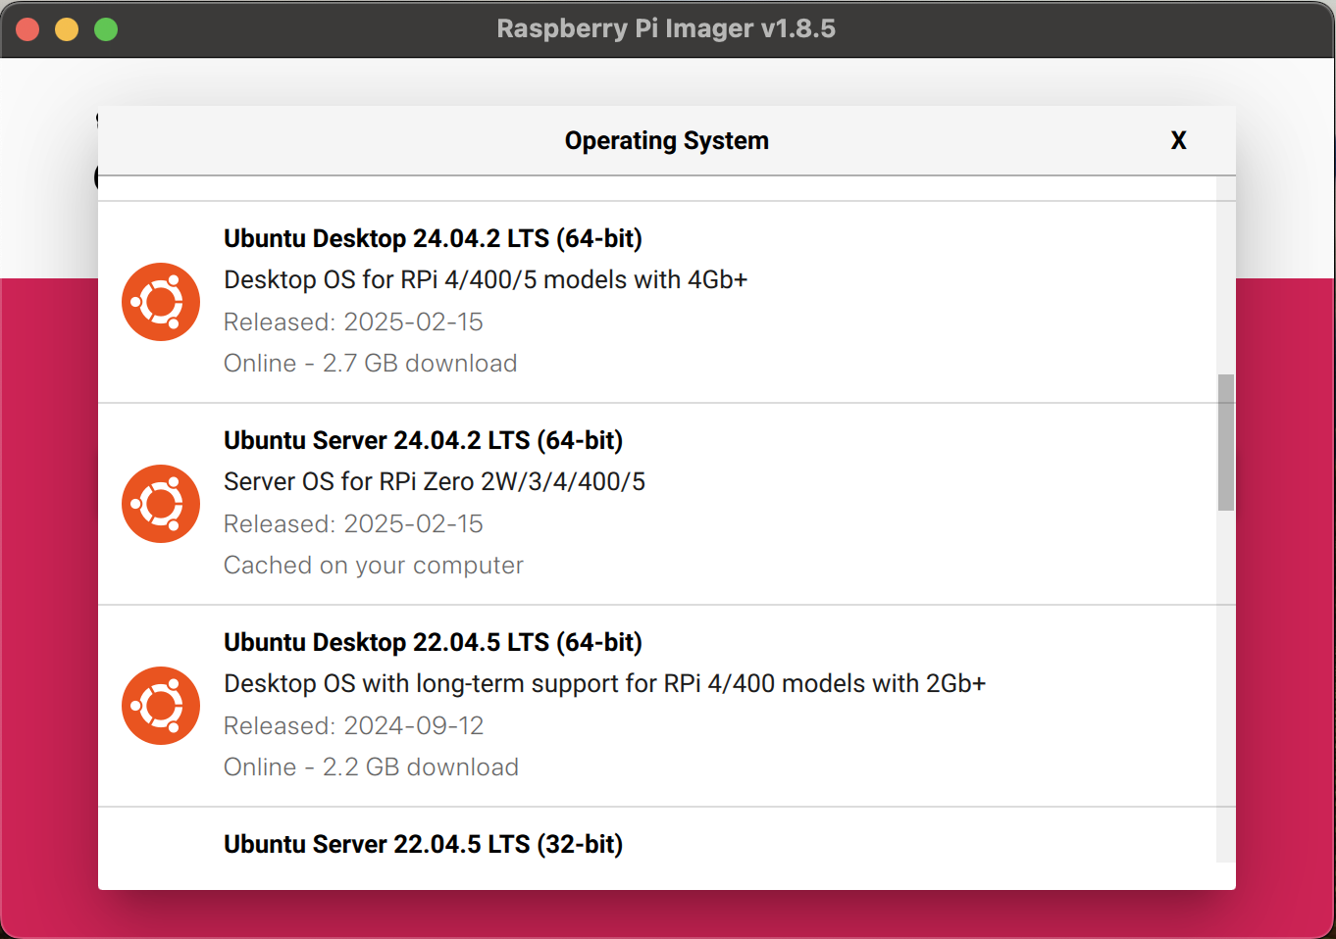Click the Ubuntu Server 24.04.2 logo icon
The image size is (1336, 939).
point(161,504)
